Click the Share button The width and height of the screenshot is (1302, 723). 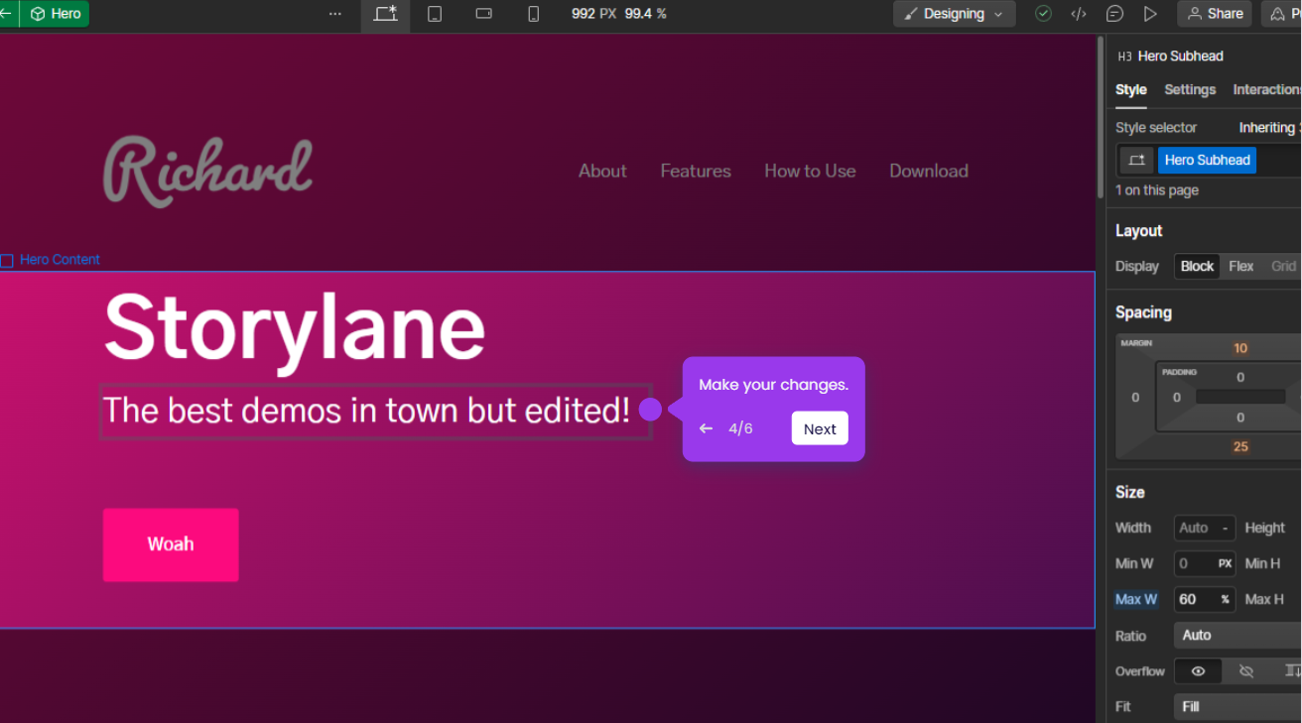1214,14
